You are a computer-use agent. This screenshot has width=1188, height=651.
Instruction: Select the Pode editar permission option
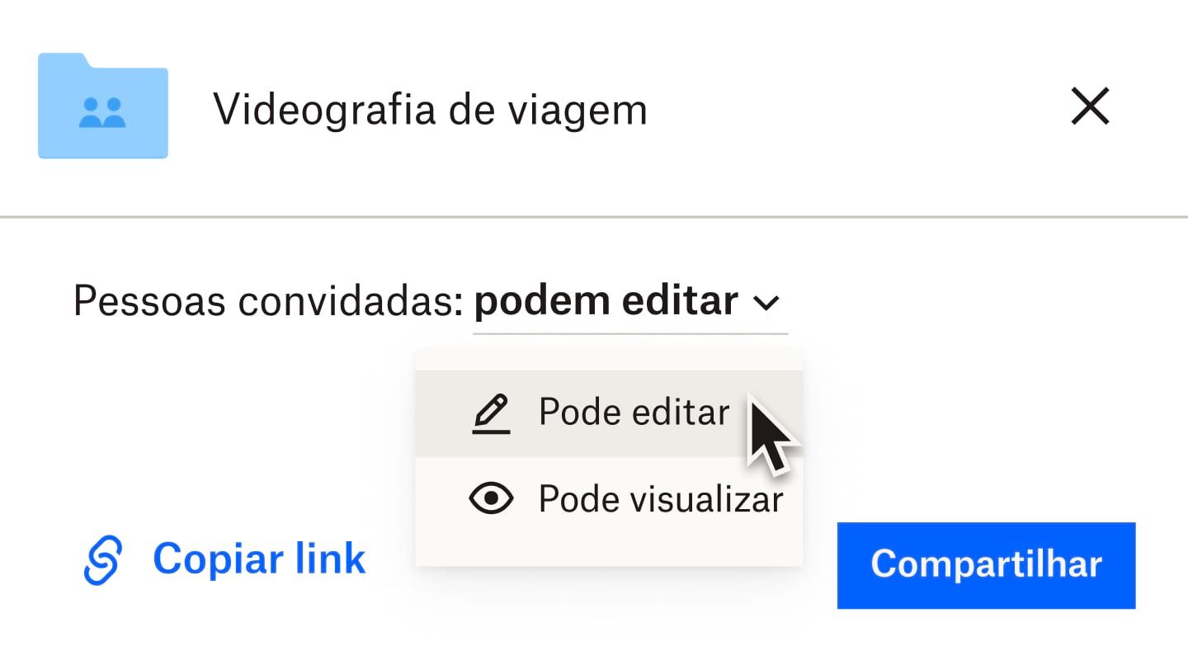click(634, 411)
